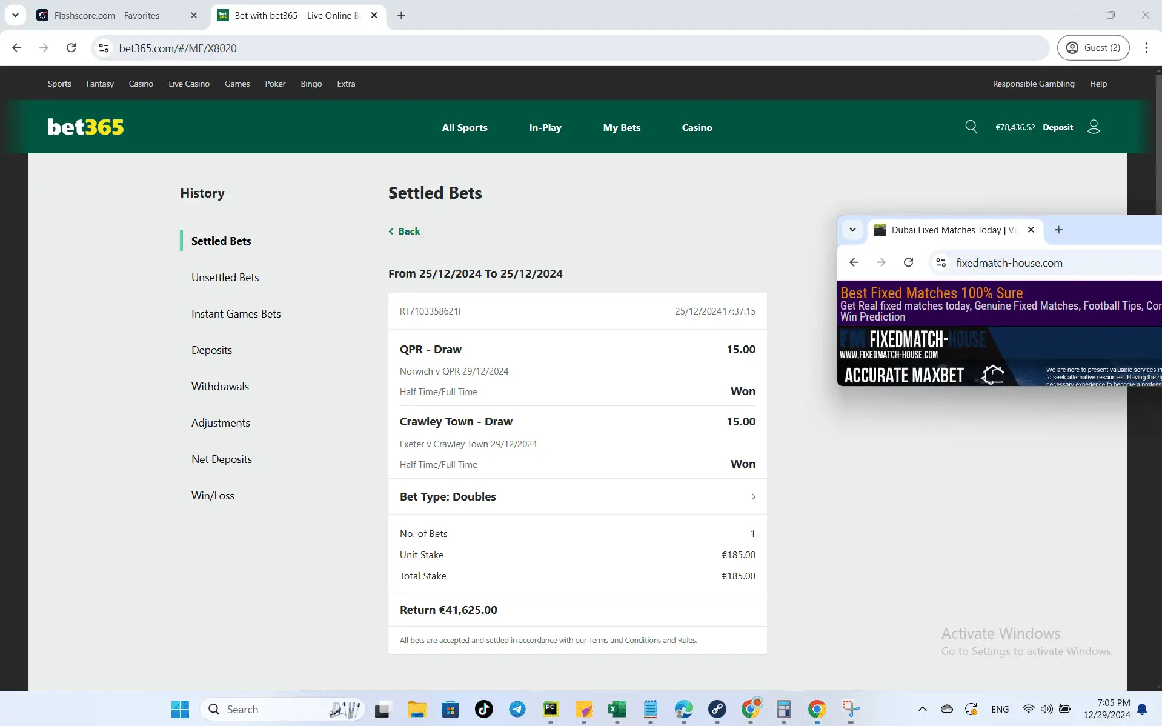Viewport: 1162px width, 726px height.
Task: Open Microsoft Store from taskbar
Action: [450, 709]
